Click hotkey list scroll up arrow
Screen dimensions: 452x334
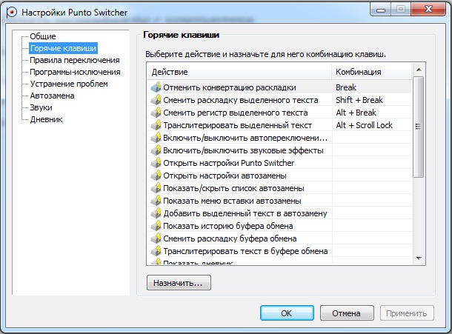click(x=419, y=70)
